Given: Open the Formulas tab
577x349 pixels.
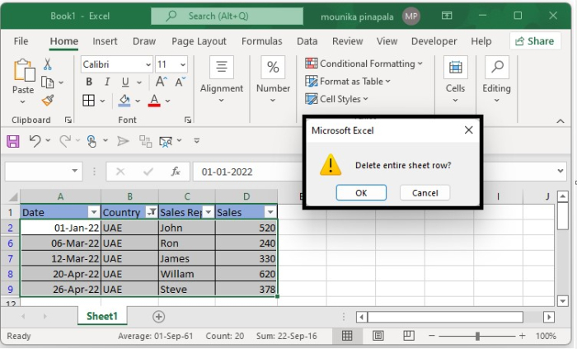Looking at the screenshot, I should coord(261,41).
